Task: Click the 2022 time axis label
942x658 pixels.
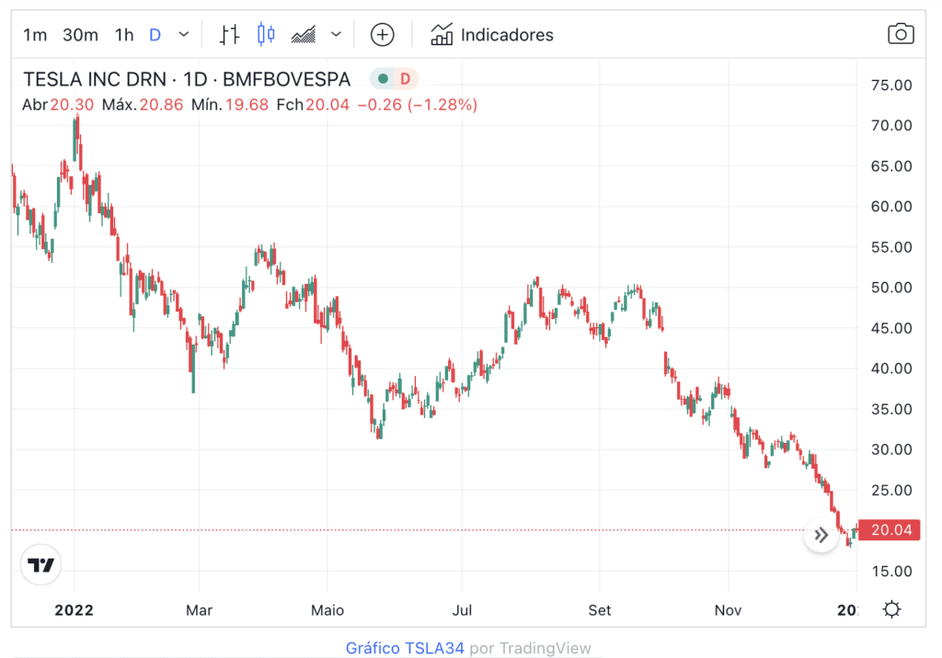Action: 74,610
